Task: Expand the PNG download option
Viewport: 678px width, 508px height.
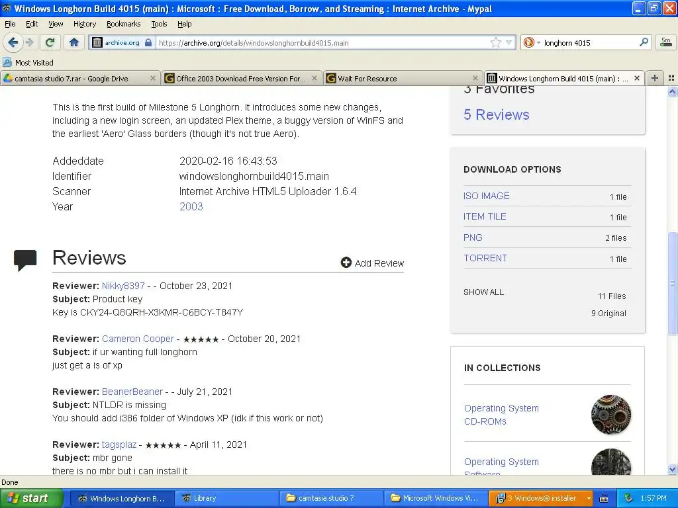Action: 473,237
